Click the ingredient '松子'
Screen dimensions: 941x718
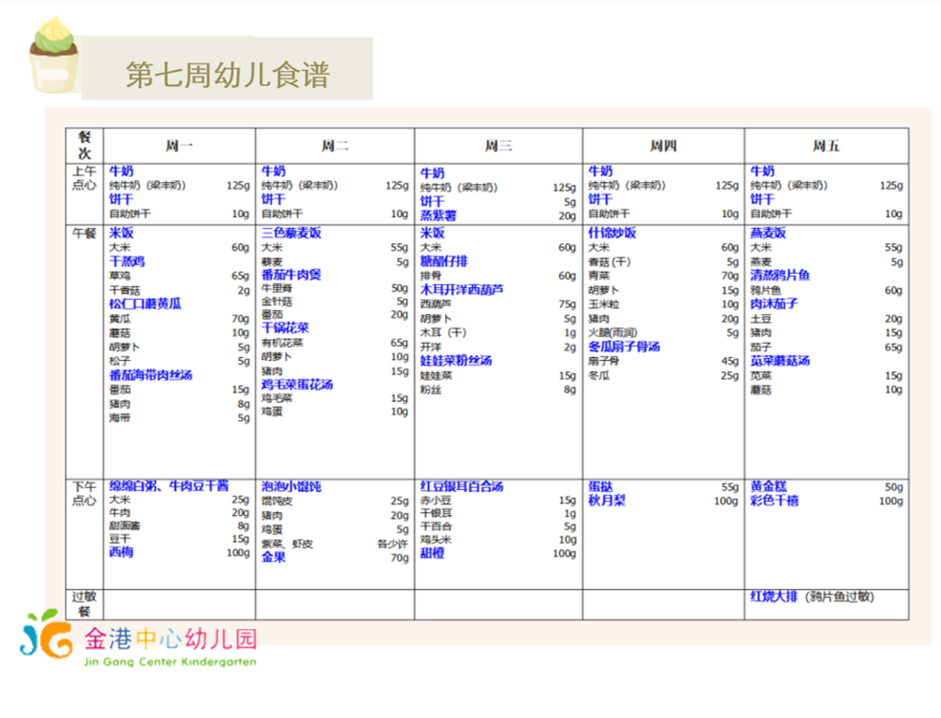coord(120,361)
